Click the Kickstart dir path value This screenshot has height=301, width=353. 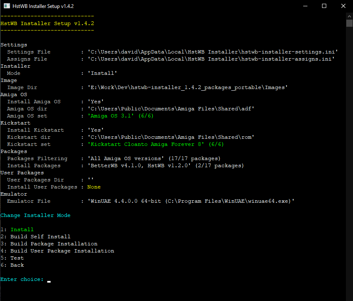click(x=171, y=137)
